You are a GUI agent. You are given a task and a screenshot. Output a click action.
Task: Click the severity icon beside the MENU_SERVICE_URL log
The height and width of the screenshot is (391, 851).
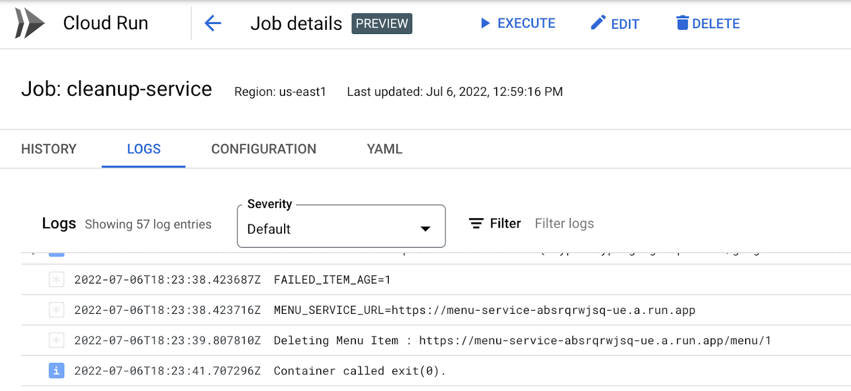tap(56, 310)
